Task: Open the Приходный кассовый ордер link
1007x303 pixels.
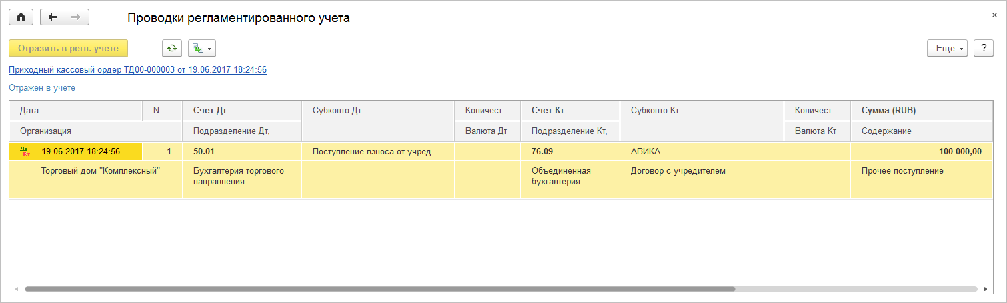Action: (137, 69)
